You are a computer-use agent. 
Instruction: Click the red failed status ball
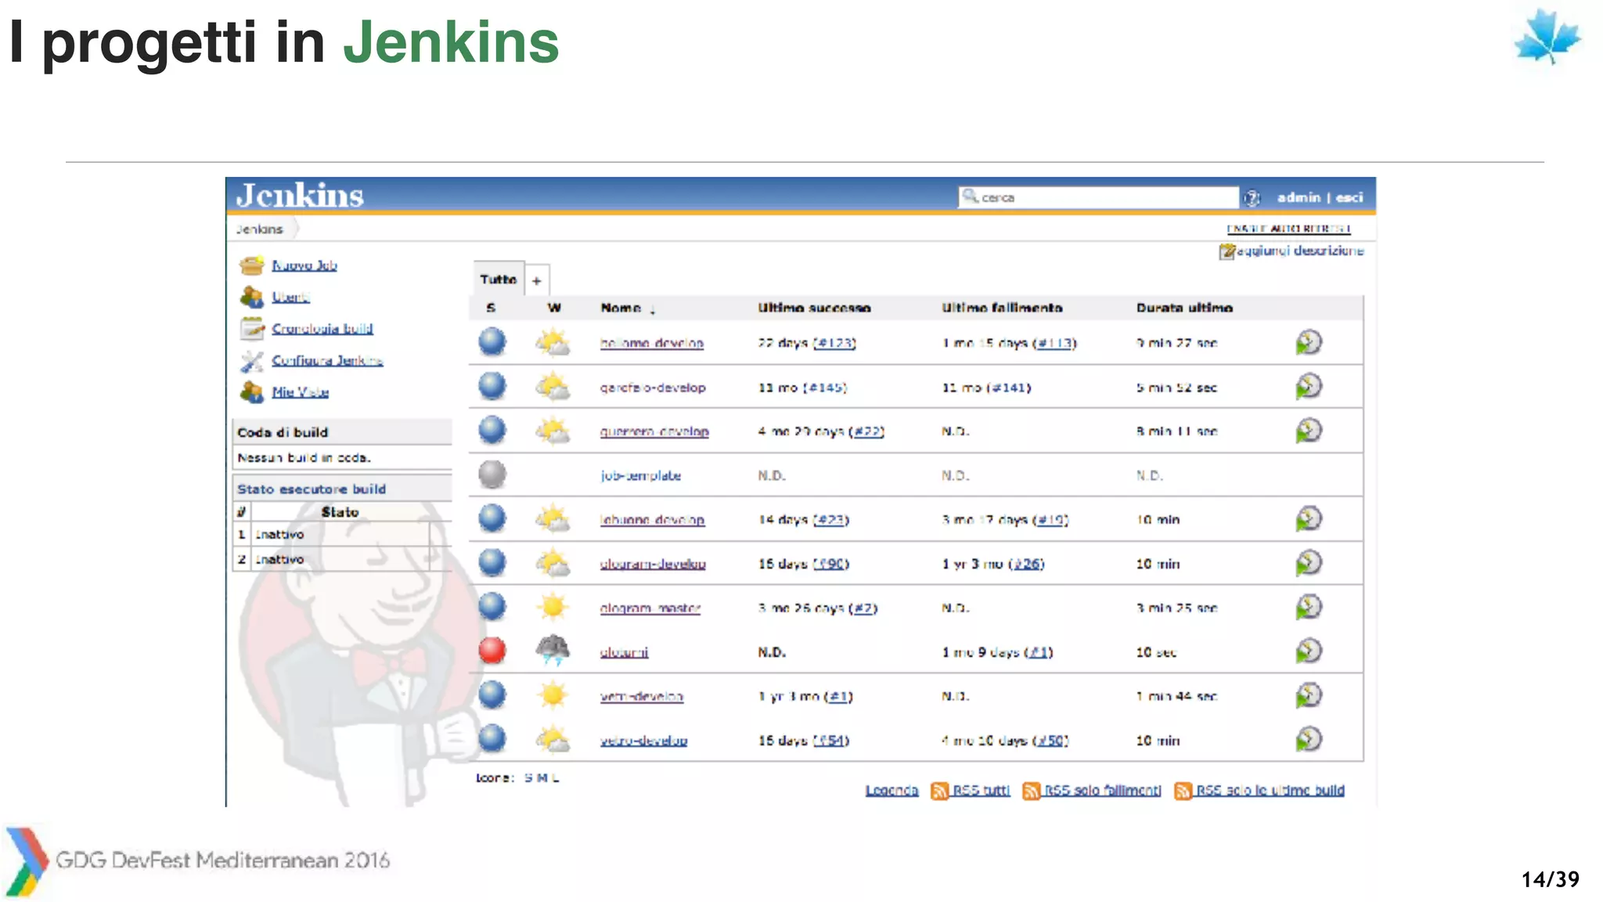[492, 650]
